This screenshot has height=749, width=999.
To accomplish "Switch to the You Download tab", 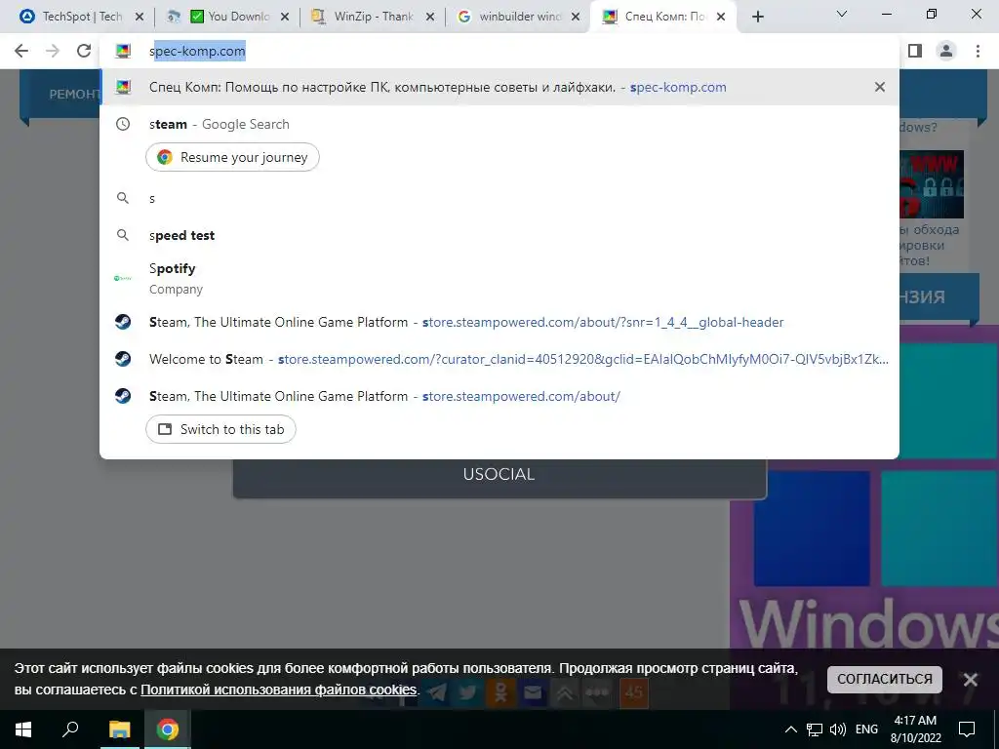I will 226,17.
